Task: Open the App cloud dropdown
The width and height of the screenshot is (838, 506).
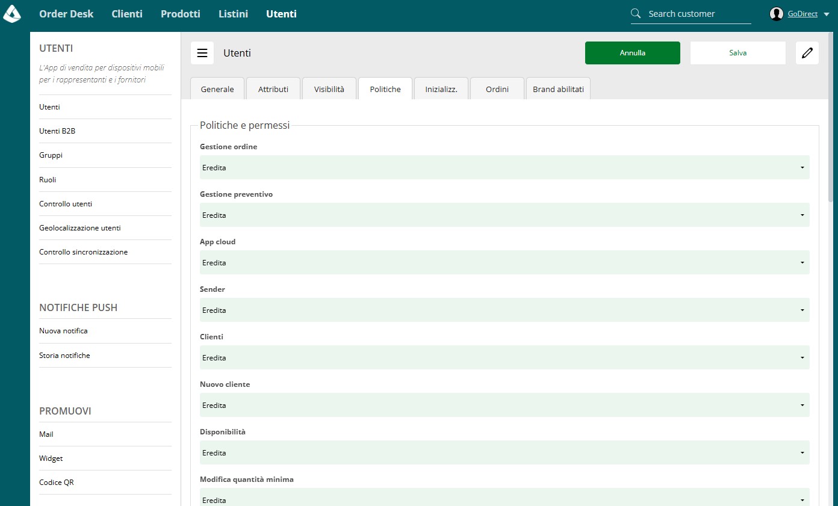Action: pos(504,262)
